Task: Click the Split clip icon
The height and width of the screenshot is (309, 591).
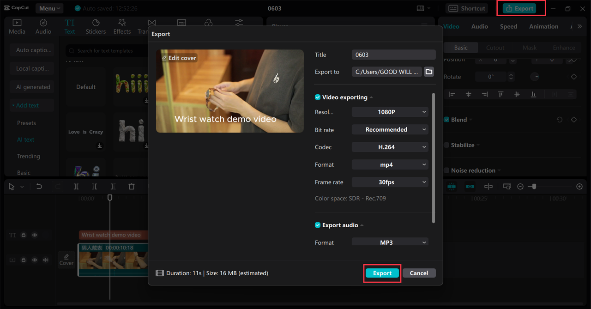Action: (76, 187)
